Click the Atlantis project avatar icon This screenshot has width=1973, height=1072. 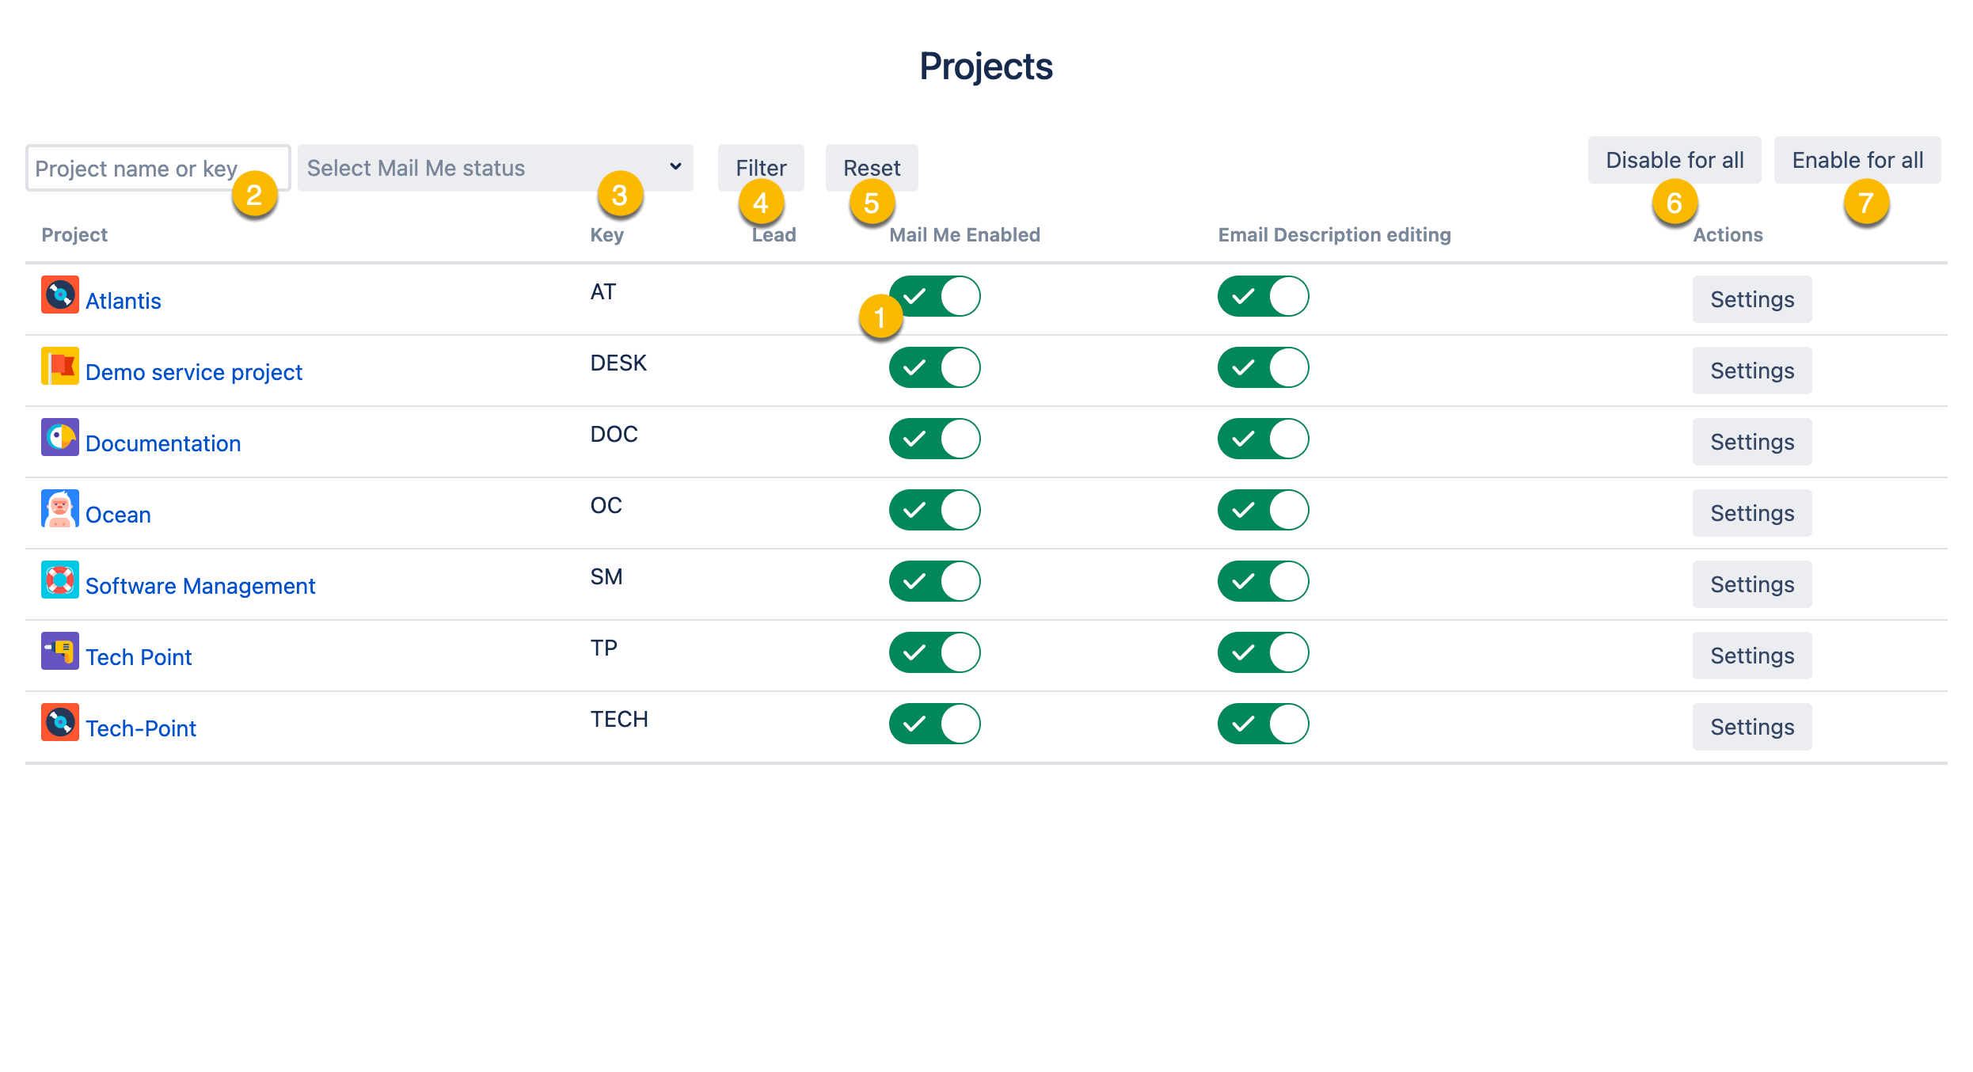point(60,295)
